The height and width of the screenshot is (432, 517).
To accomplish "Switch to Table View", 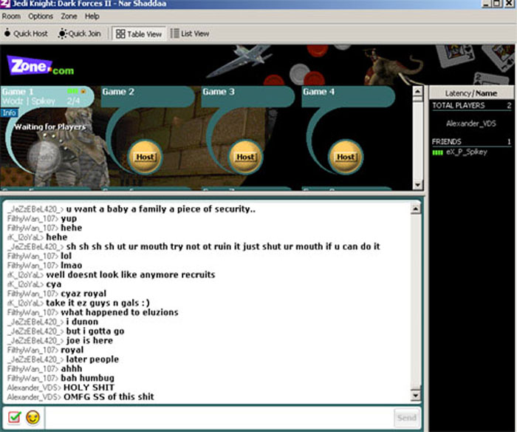I will (x=139, y=34).
